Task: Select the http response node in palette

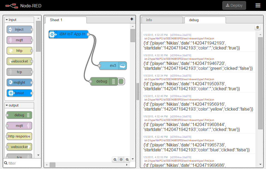Action: point(19,136)
